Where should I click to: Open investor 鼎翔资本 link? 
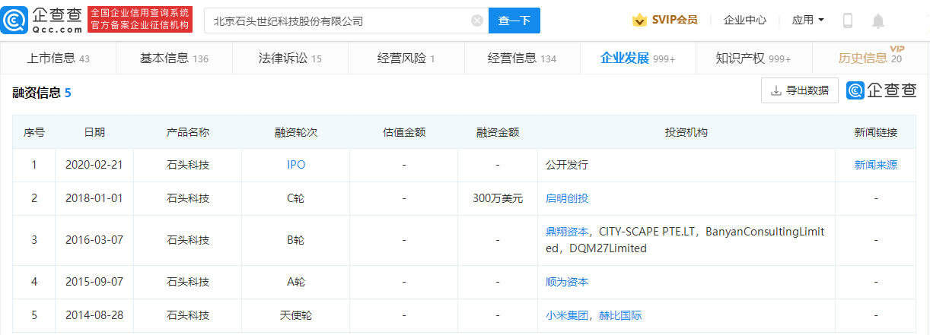coord(567,231)
